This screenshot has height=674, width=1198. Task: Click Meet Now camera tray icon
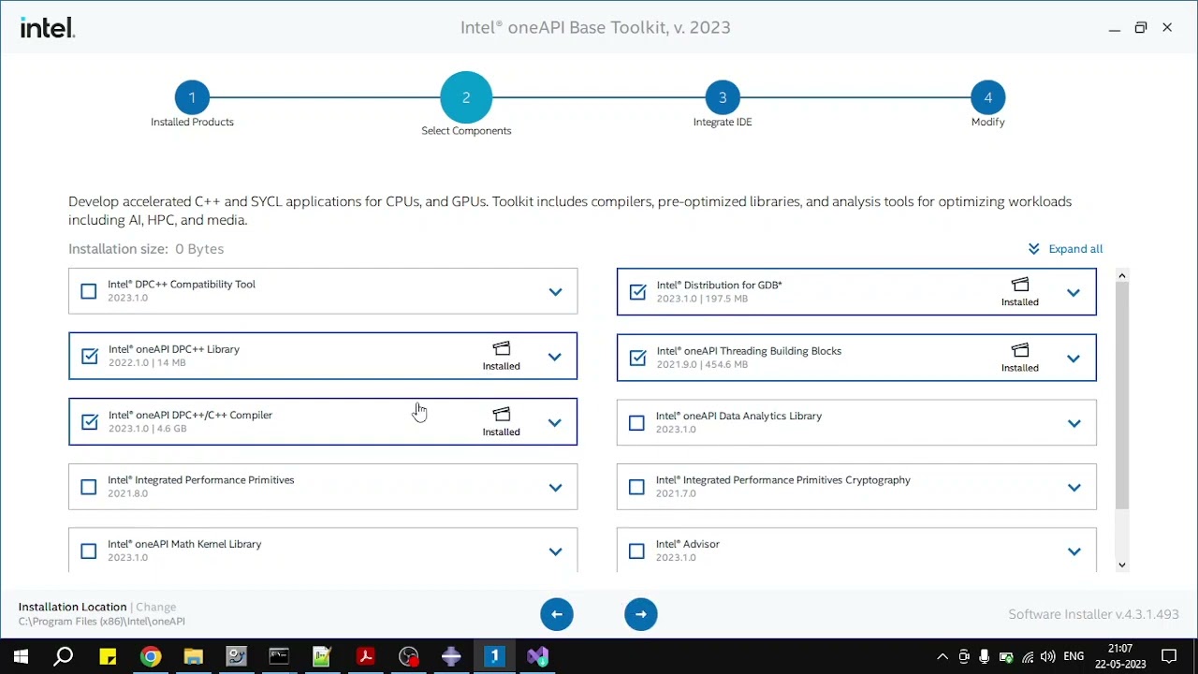point(964,657)
